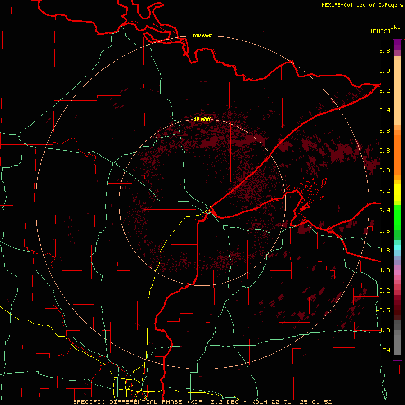Click the -1.3 scale value
Image resolution: width=405 pixels, height=405 pixels.
pyautogui.click(x=383, y=330)
